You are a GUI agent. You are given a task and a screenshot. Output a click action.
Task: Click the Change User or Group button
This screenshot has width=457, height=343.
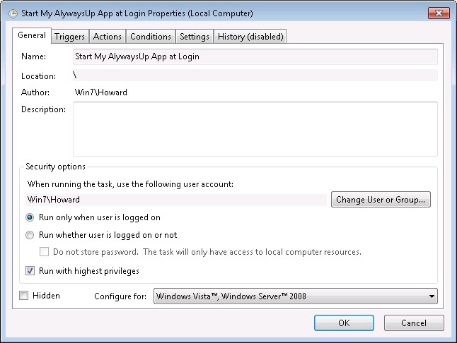pyautogui.click(x=381, y=200)
